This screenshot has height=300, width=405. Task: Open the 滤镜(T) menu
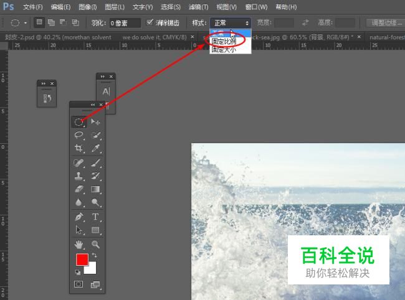tap(198, 7)
